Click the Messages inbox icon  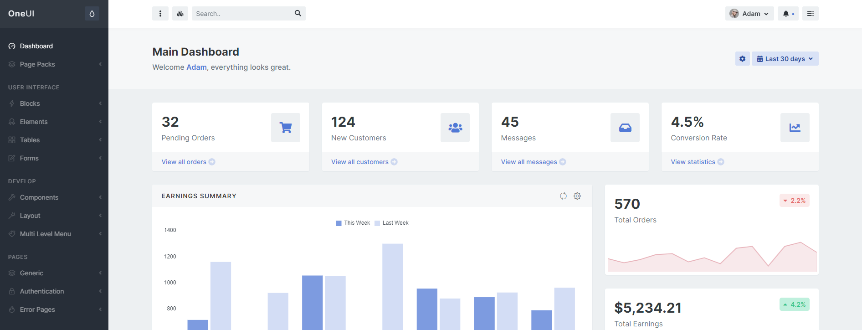(625, 128)
